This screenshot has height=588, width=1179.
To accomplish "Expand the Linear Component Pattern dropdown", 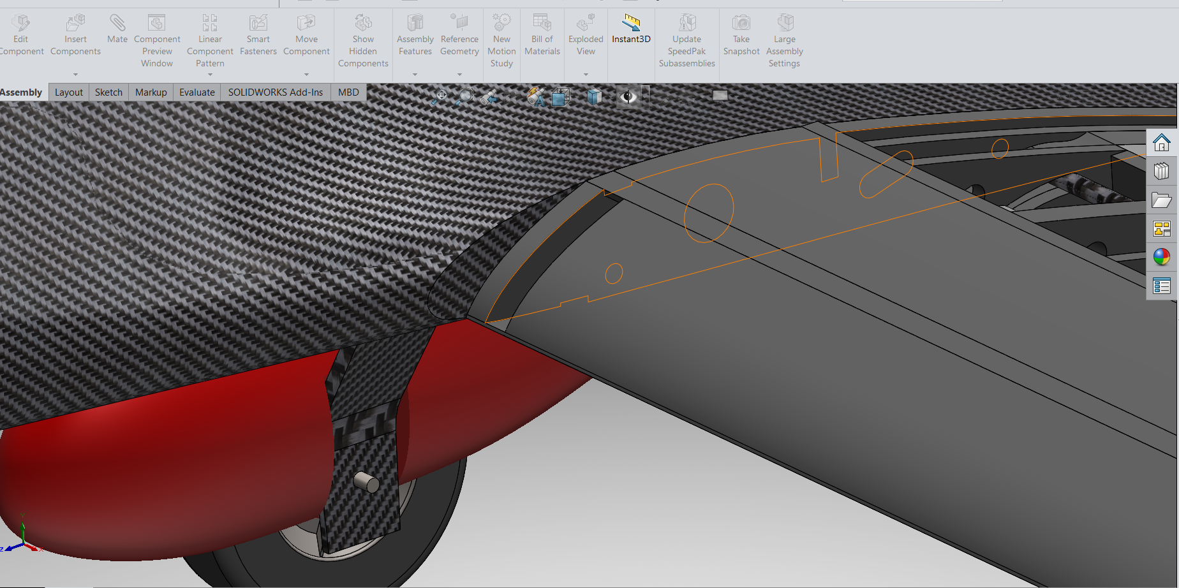I will click(x=210, y=75).
